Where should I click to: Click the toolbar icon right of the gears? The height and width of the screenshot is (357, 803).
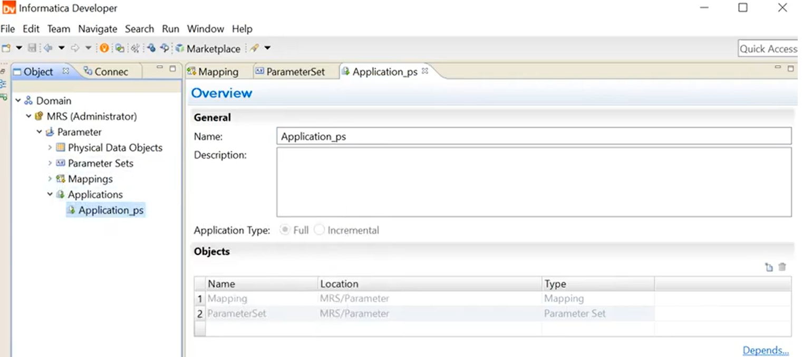tap(151, 48)
